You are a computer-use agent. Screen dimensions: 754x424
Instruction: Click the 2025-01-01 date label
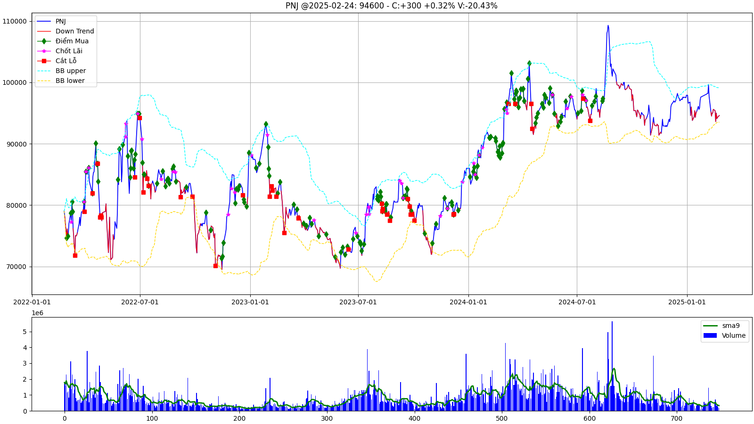tap(687, 302)
